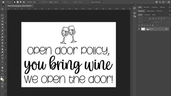Click the Feather value field
171x96 pixels.
click(36, 2)
